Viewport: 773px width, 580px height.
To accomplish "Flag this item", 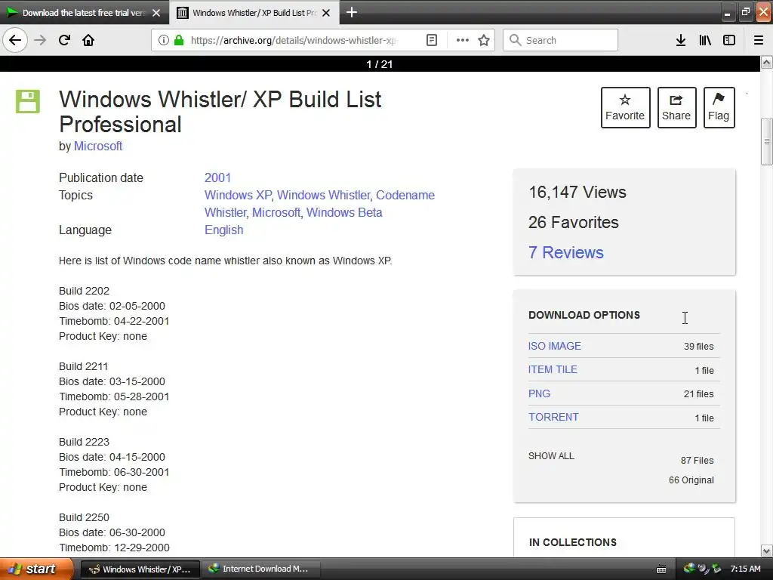I will [x=719, y=107].
